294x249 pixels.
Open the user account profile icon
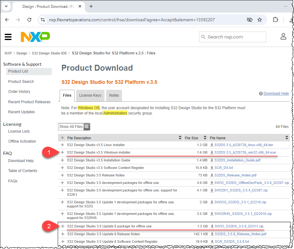(283, 37)
